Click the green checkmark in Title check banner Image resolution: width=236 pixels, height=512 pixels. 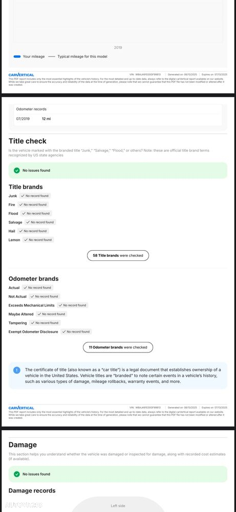pos(16,171)
